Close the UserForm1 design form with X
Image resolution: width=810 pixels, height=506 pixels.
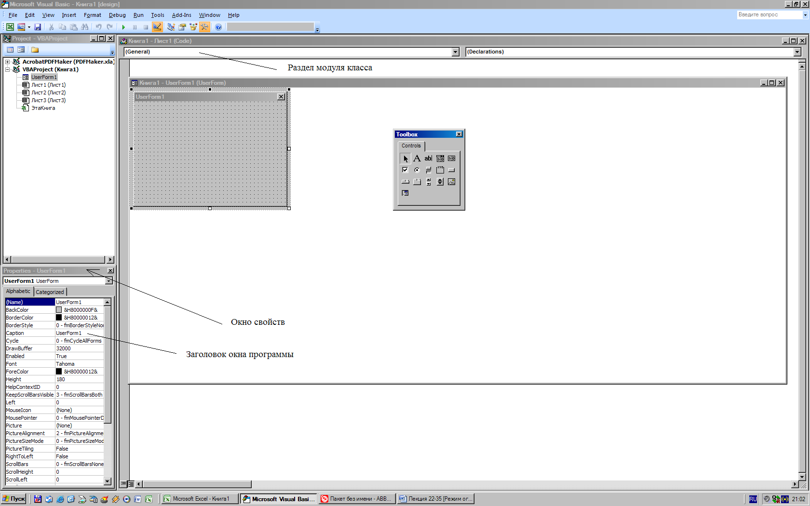point(281,97)
